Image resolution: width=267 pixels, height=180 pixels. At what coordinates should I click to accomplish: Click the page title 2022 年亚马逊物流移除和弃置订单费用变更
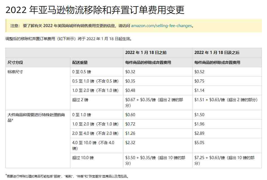(95, 10)
